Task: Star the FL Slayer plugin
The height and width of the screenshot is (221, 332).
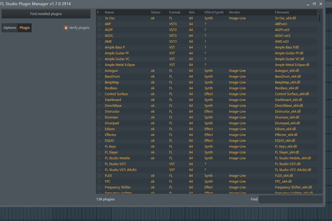Action: 99,152
